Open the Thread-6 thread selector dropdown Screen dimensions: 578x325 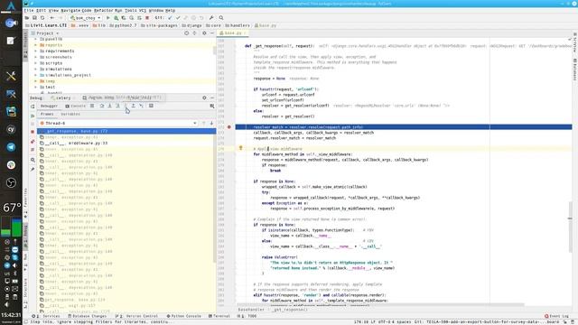[x=118, y=123]
